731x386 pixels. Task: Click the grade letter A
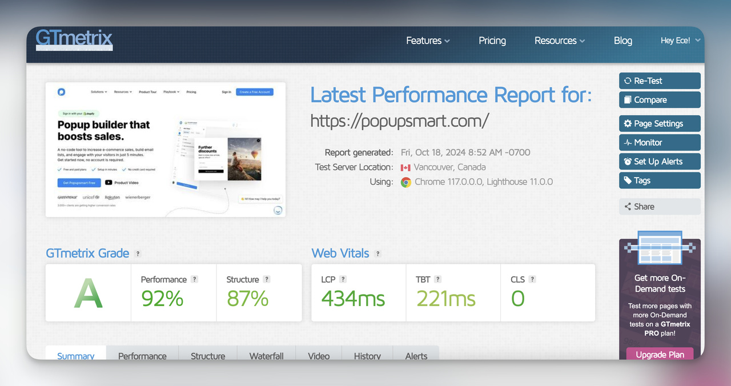click(x=89, y=295)
